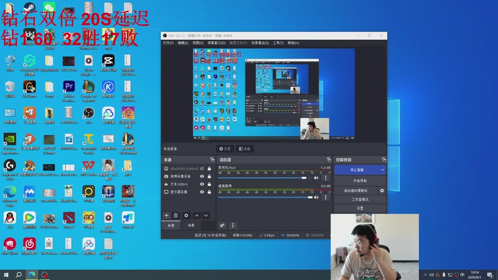Mute the 麦克风/Aux speaker icon
The height and width of the screenshot is (280, 498).
click(x=316, y=178)
